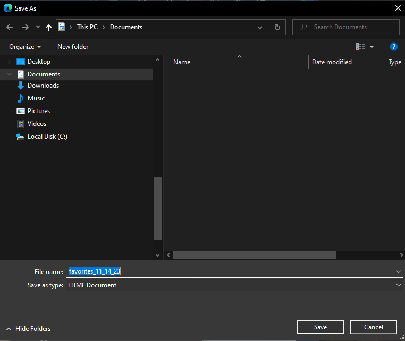Click the Edge logo in title bar
This screenshot has height=341, width=405.
click(x=8, y=8)
